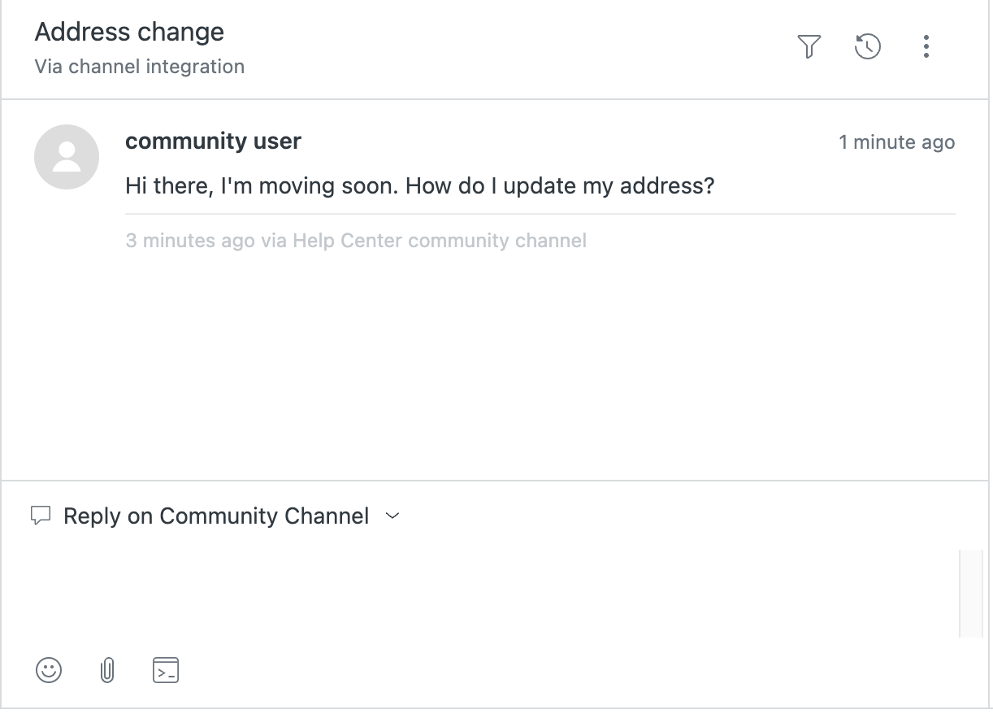Image resolution: width=993 pixels, height=714 pixels.
Task: Click the composer's vertical scrollbar
Action: (x=971, y=593)
